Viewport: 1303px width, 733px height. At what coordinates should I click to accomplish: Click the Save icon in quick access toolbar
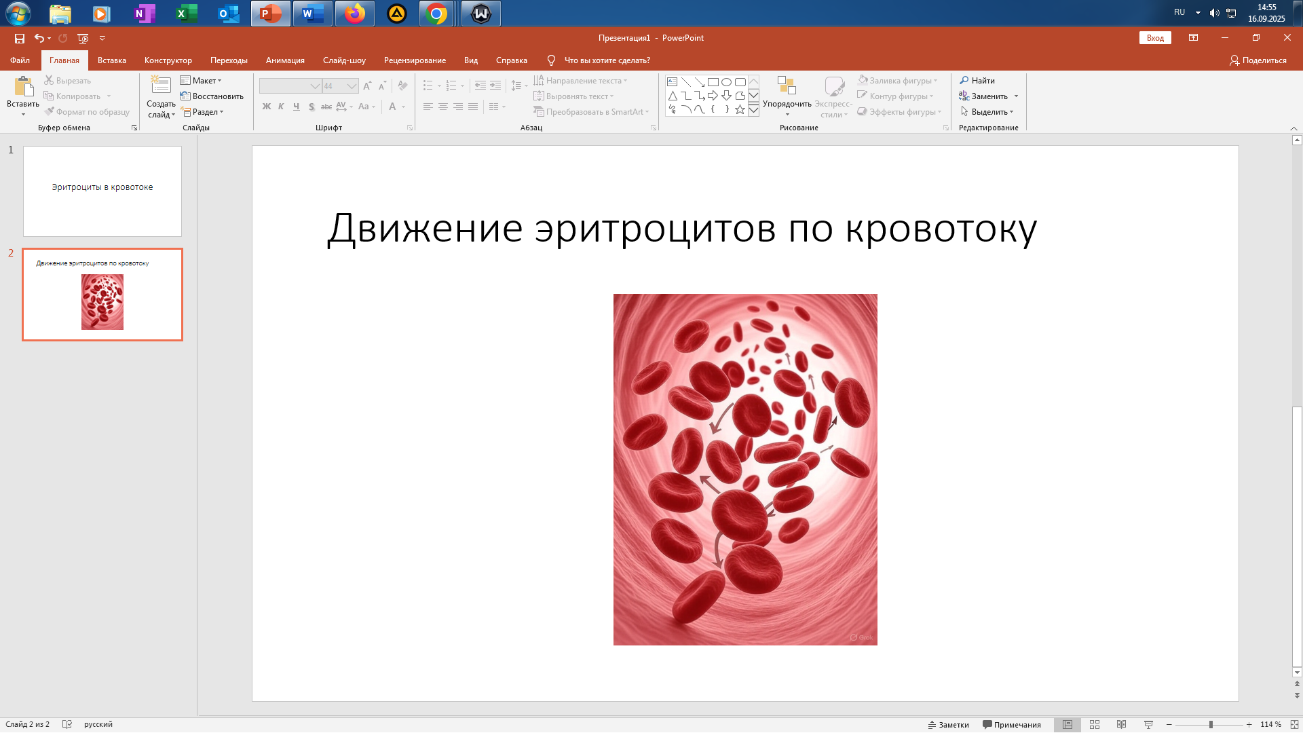pyautogui.click(x=20, y=39)
